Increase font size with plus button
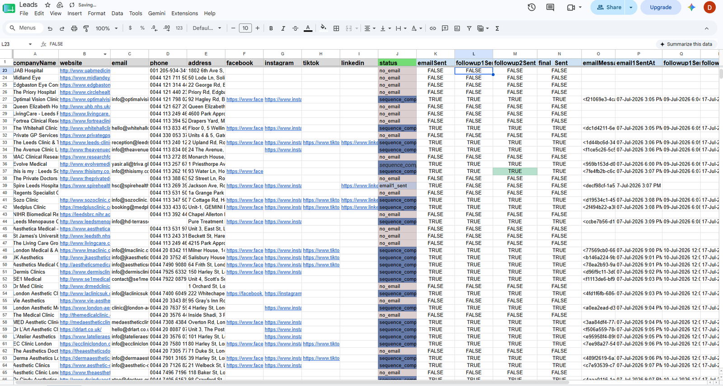The image size is (723, 386). tap(258, 28)
